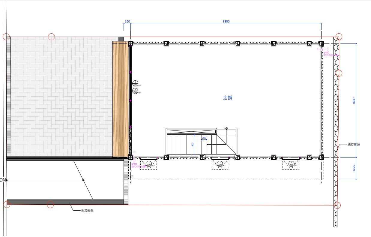
Task: Click the 320 dimension text
Action: click(127, 22)
